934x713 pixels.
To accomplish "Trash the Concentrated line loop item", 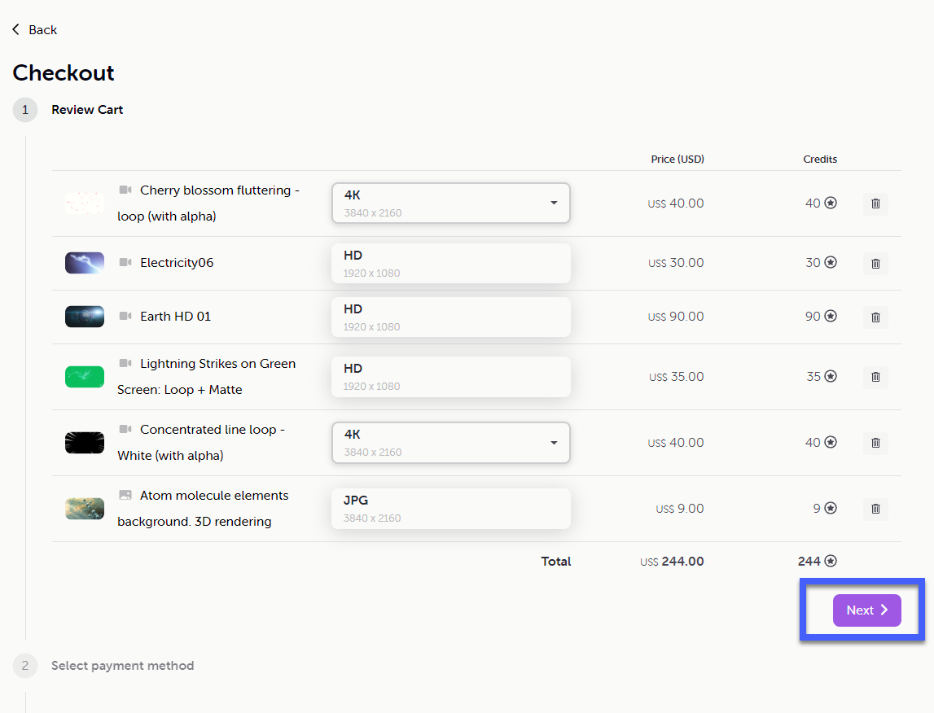I will click(x=875, y=443).
